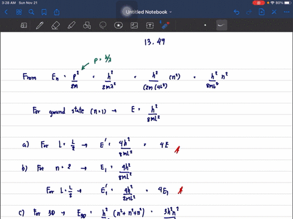The image size is (293, 219).
Task: Select the Highlighter tool
Action: 71,26
